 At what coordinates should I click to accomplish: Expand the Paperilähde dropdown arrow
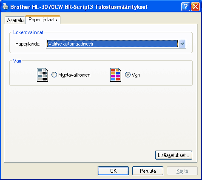(x=182, y=44)
